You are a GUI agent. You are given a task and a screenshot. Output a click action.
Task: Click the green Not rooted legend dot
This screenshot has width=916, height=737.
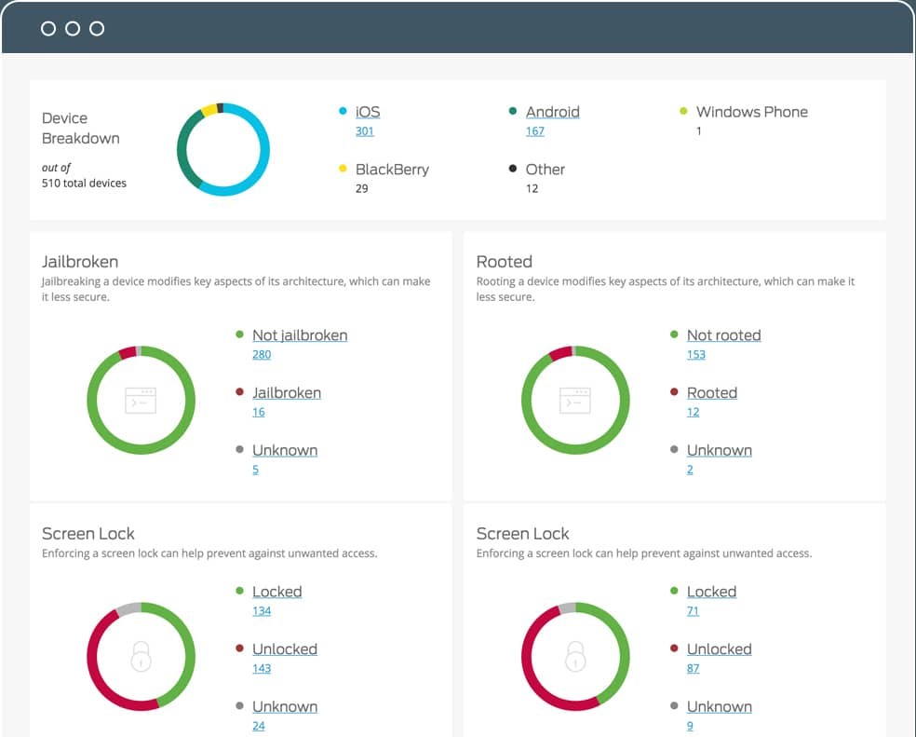pos(674,334)
